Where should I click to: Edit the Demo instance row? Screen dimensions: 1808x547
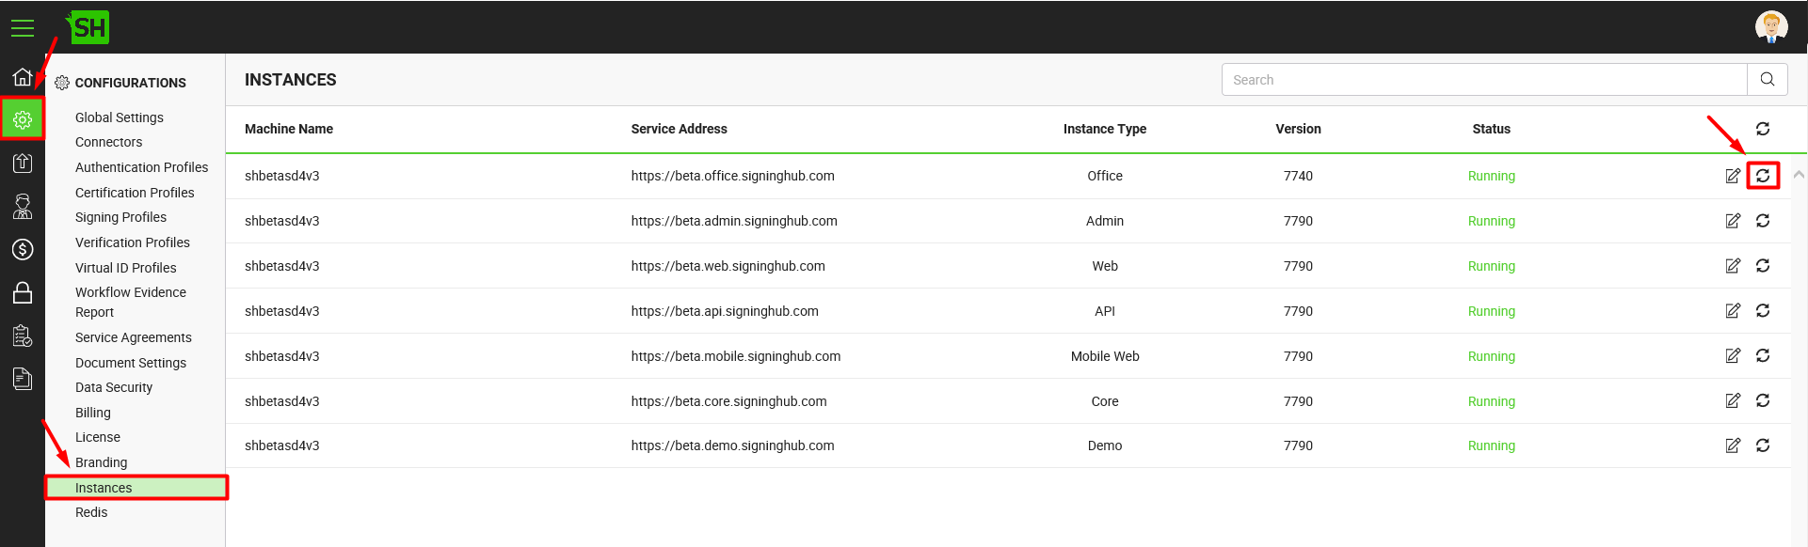[1733, 445]
